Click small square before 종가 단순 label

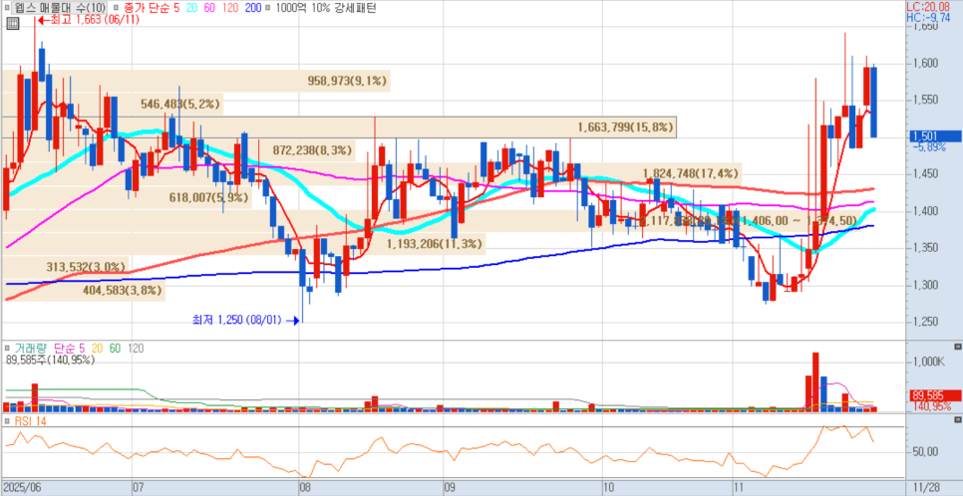click(117, 8)
